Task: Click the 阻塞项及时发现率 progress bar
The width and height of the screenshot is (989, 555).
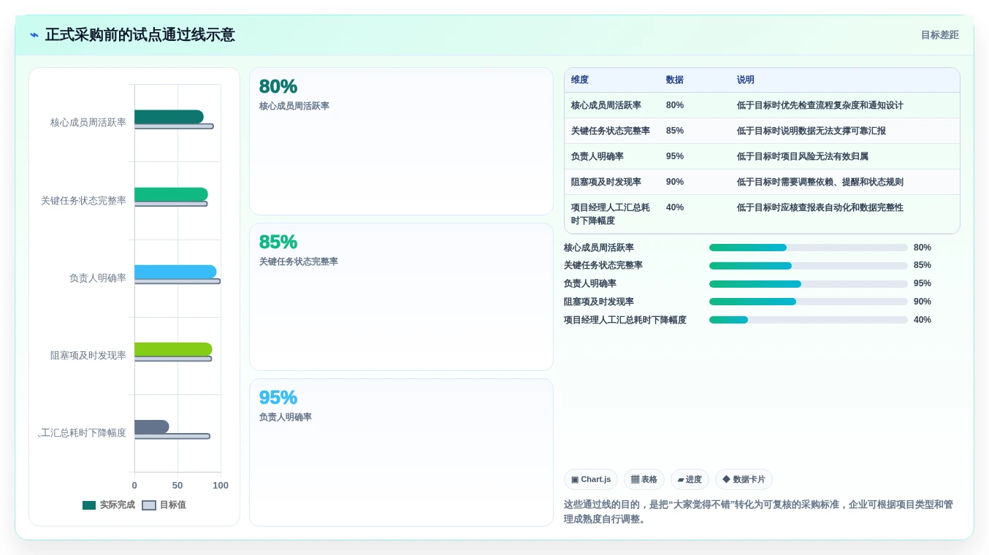Action: [x=809, y=302]
